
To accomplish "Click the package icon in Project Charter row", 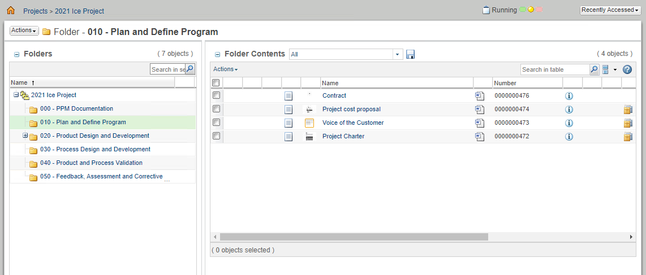I will point(628,137).
